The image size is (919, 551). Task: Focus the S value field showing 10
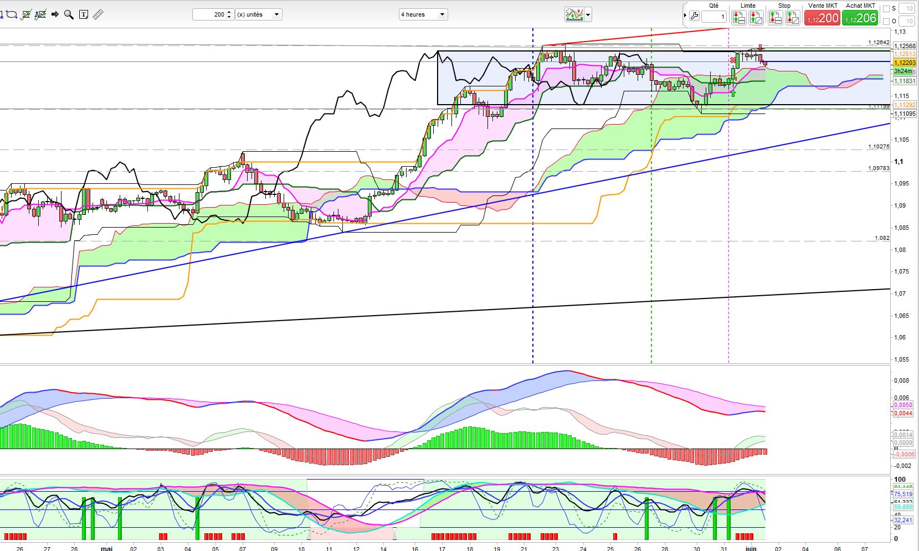906,9
